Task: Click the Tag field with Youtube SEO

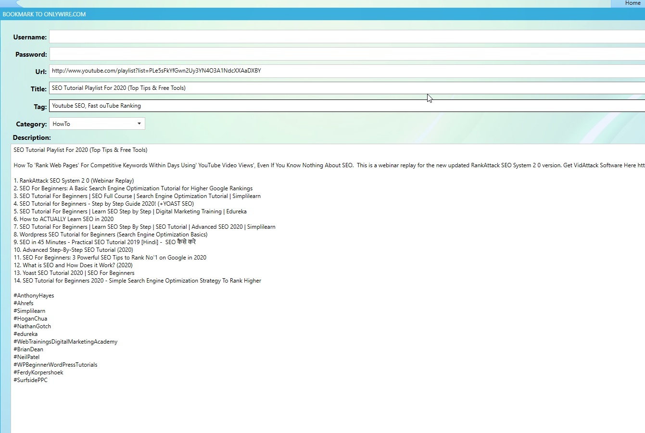Action: (x=347, y=106)
